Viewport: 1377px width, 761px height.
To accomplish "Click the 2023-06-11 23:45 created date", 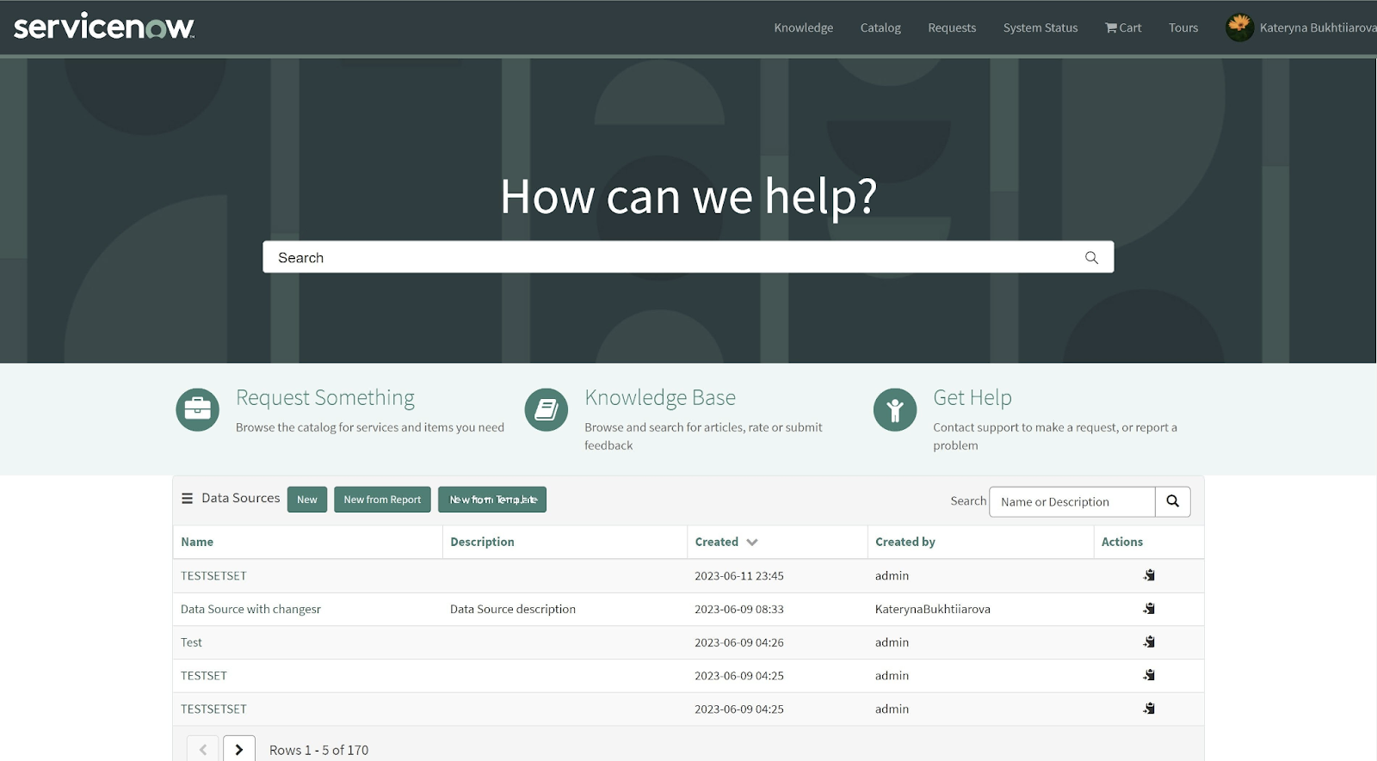I will [739, 575].
